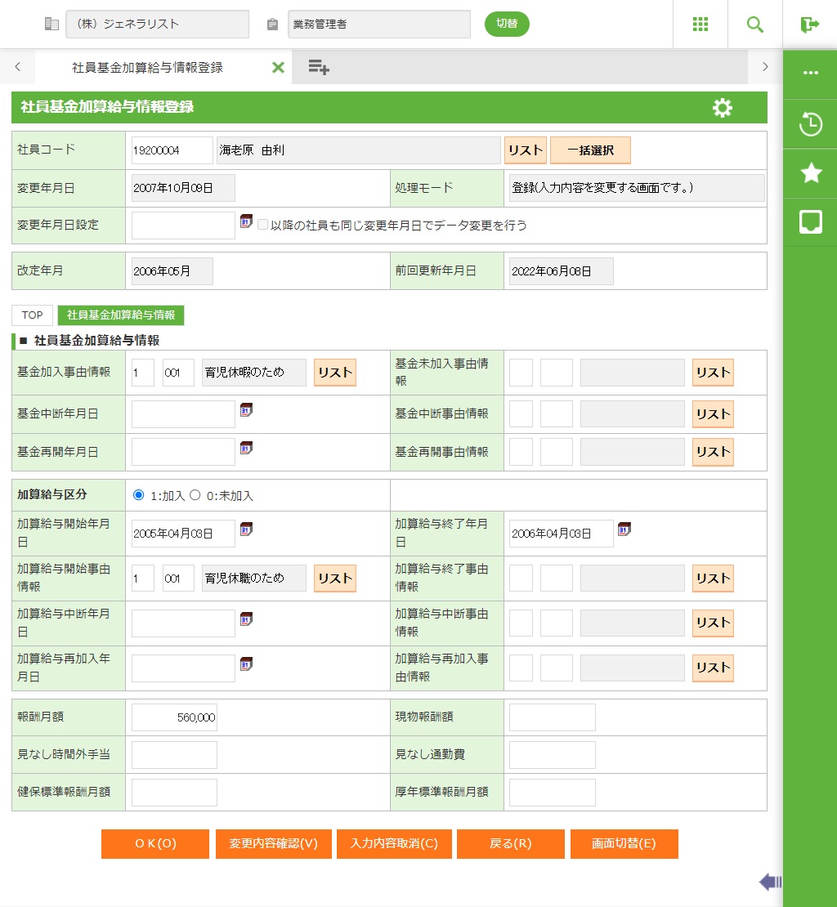The width and height of the screenshot is (837, 907).
Task: Click the logout exit icon
Action: (x=809, y=24)
